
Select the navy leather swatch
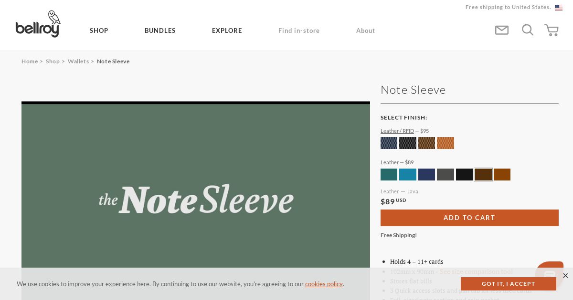[426, 174]
